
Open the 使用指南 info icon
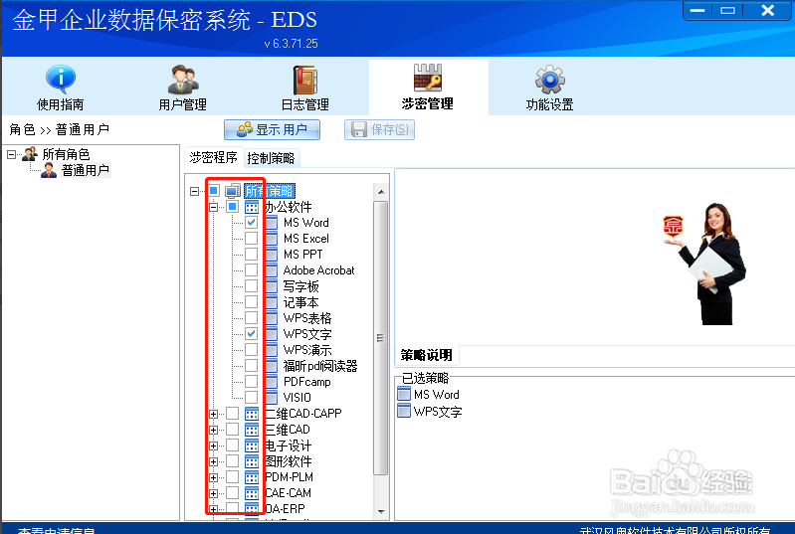pos(61,79)
